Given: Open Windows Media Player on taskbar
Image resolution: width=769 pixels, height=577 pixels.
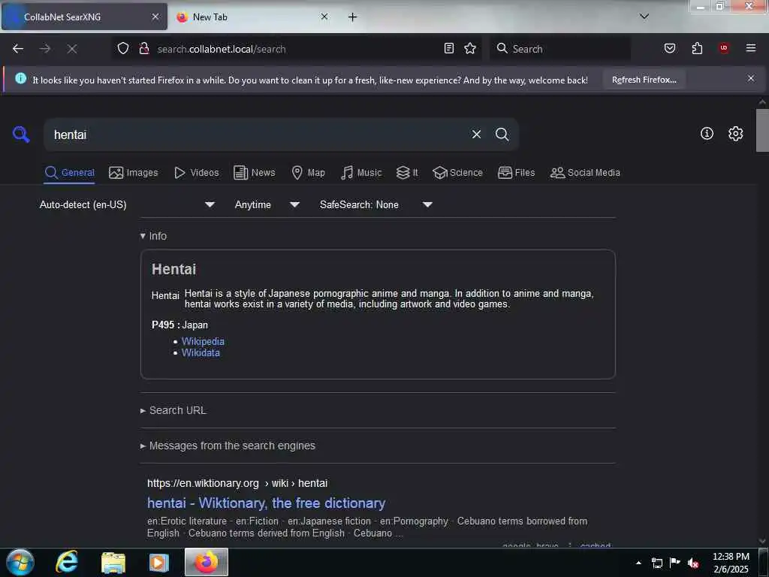Looking at the screenshot, I should pos(159,562).
